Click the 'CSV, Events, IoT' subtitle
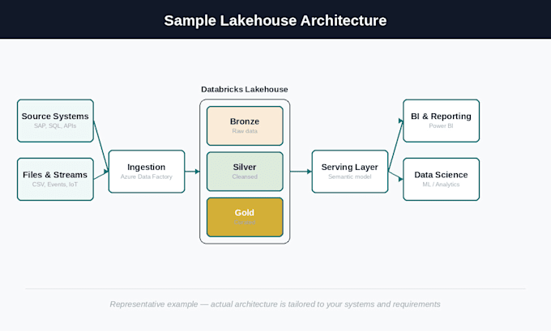This screenshot has width=551, height=331. coord(55,185)
